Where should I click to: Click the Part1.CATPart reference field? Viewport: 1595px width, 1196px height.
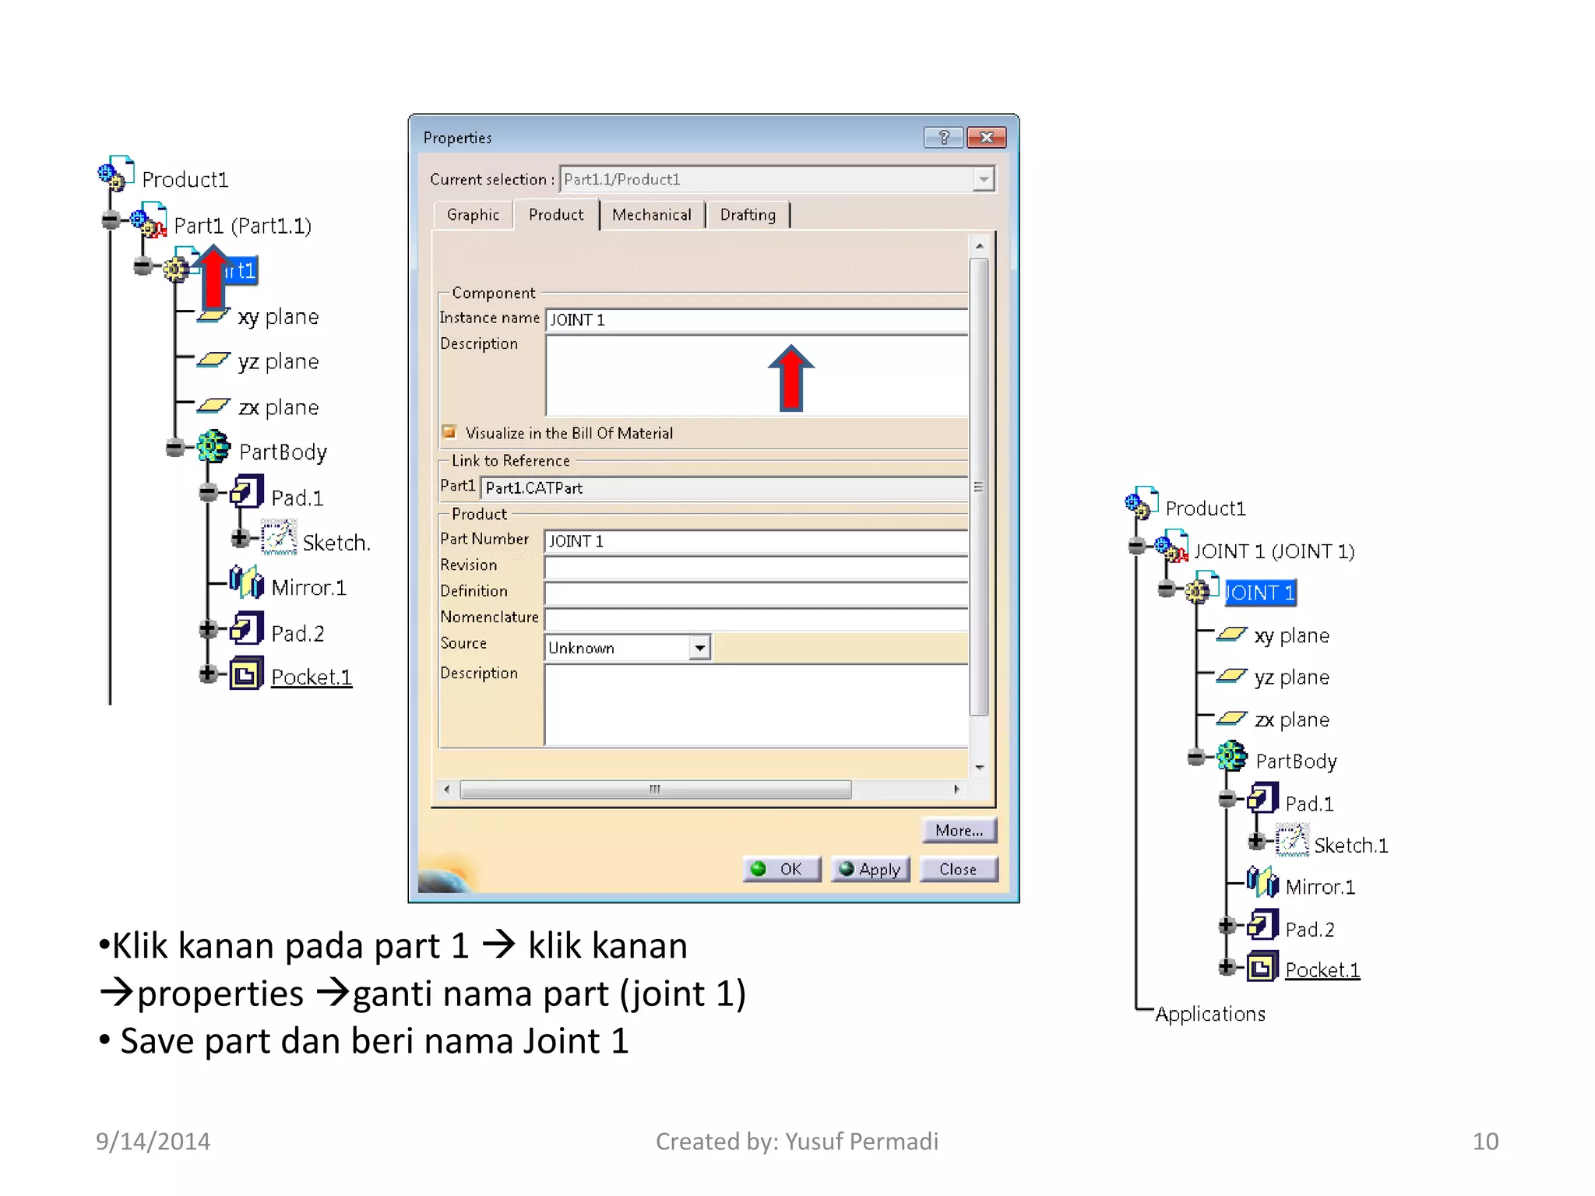tap(724, 488)
